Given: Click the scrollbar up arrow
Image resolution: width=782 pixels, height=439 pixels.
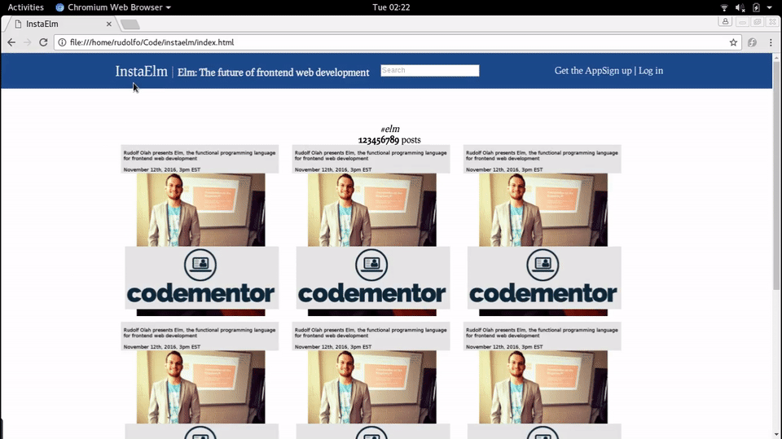Looking at the screenshot, I should coord(776,58).
